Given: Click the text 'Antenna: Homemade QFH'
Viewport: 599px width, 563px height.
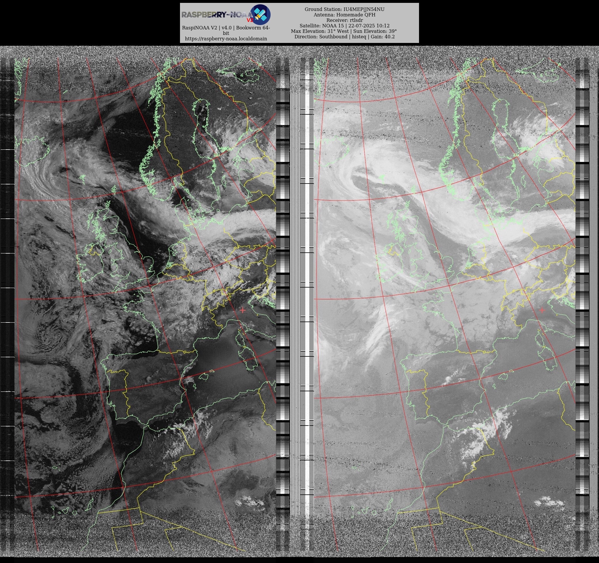Looking at the screenshot, I should click(344, 15).
